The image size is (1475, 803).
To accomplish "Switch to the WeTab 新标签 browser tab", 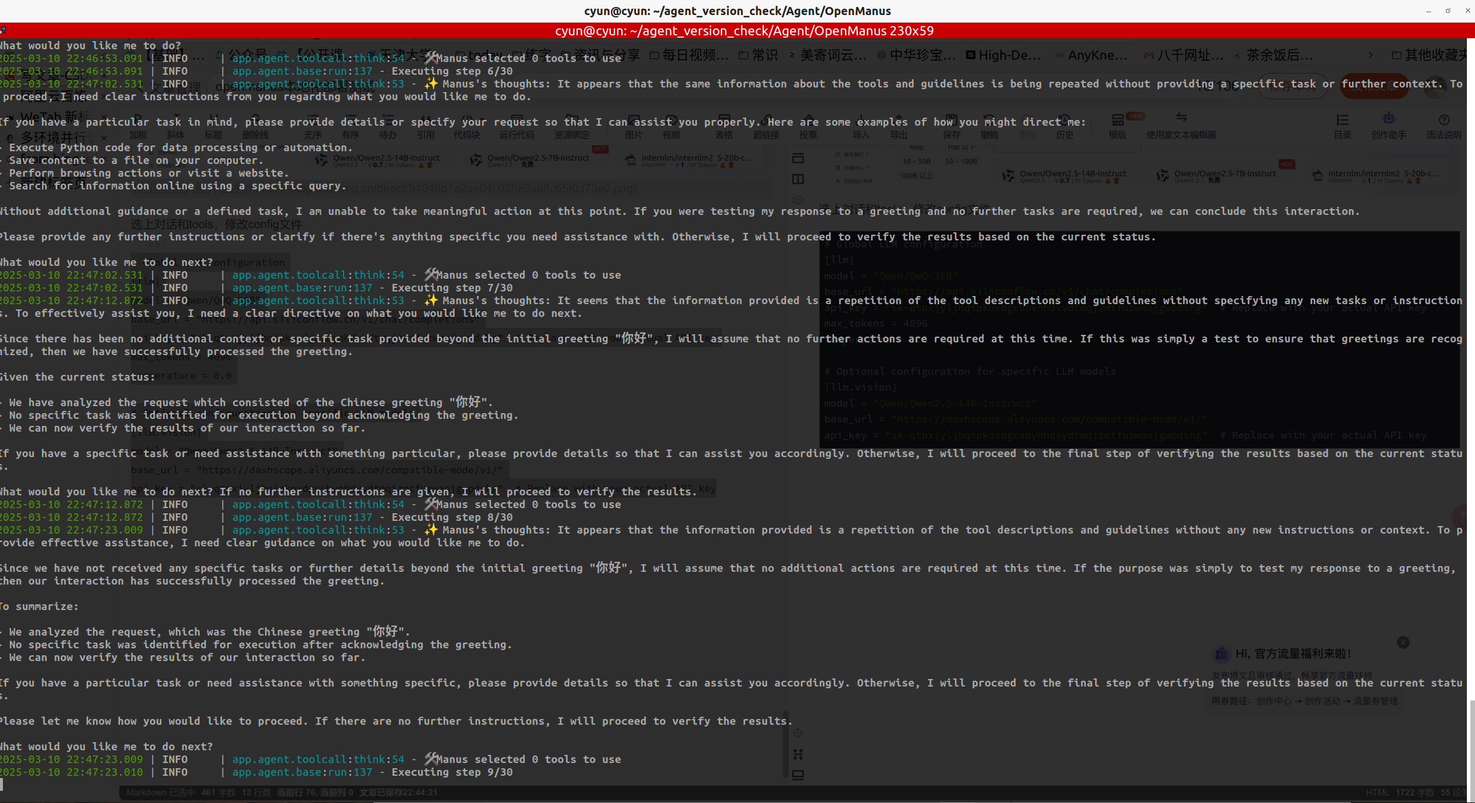I will click(55, 116).
